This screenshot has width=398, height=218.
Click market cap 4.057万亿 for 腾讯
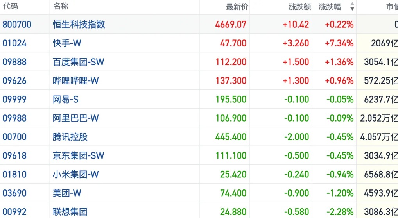click(x=379, y=137)
